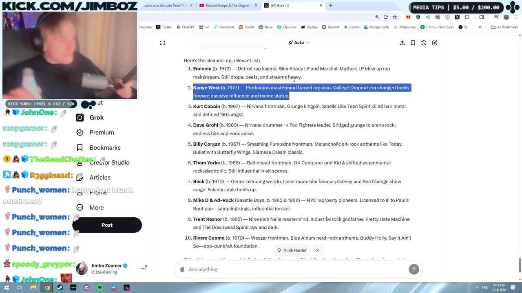Open Steam from the taskbar
The height and width of the screenshot is (293, 522).
60,288
